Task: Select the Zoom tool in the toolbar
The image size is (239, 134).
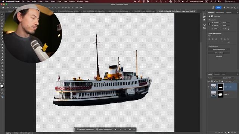Action: [x=2, y=78]
